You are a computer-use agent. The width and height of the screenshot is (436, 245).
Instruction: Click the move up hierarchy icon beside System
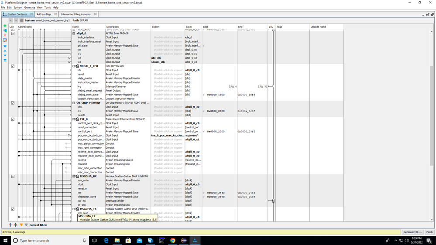(x=16, y=20)
